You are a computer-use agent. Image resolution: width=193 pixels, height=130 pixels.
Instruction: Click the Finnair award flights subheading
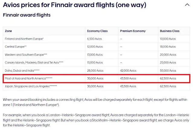coord(27,15)
